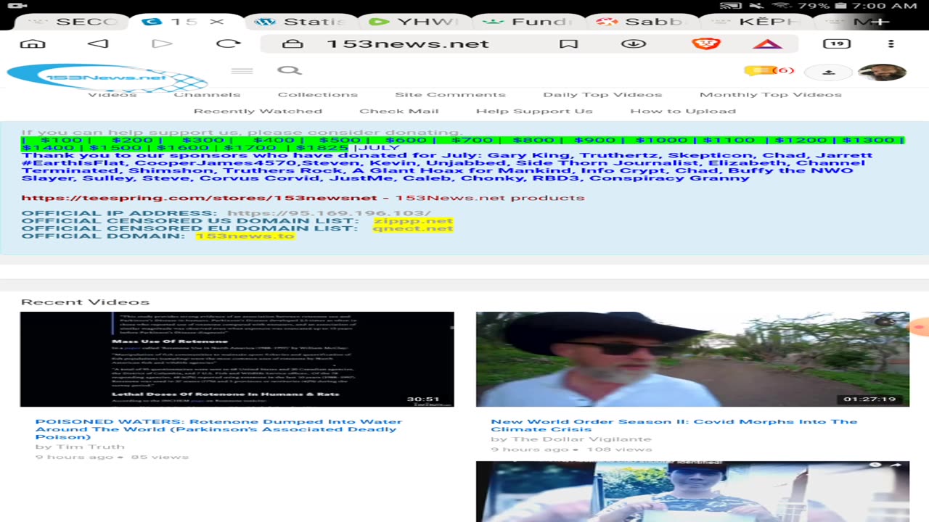Open How to Upload page
The height and width of the screenshot is (522, 929).
[683, 111]
